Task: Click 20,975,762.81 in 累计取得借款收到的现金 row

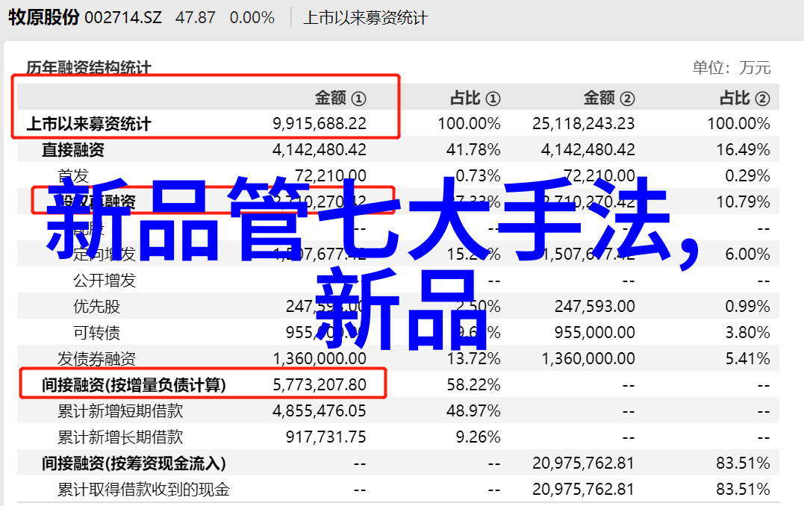Action: (584, 490)
